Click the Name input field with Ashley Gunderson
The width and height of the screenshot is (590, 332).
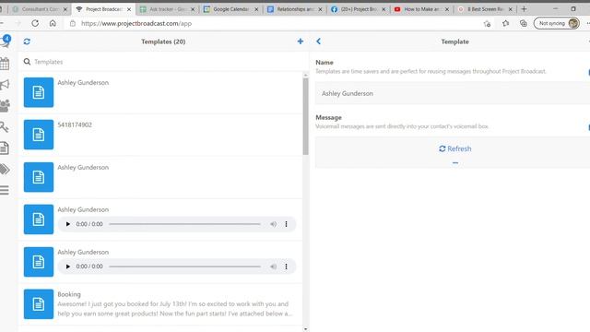tap(453, 93)
